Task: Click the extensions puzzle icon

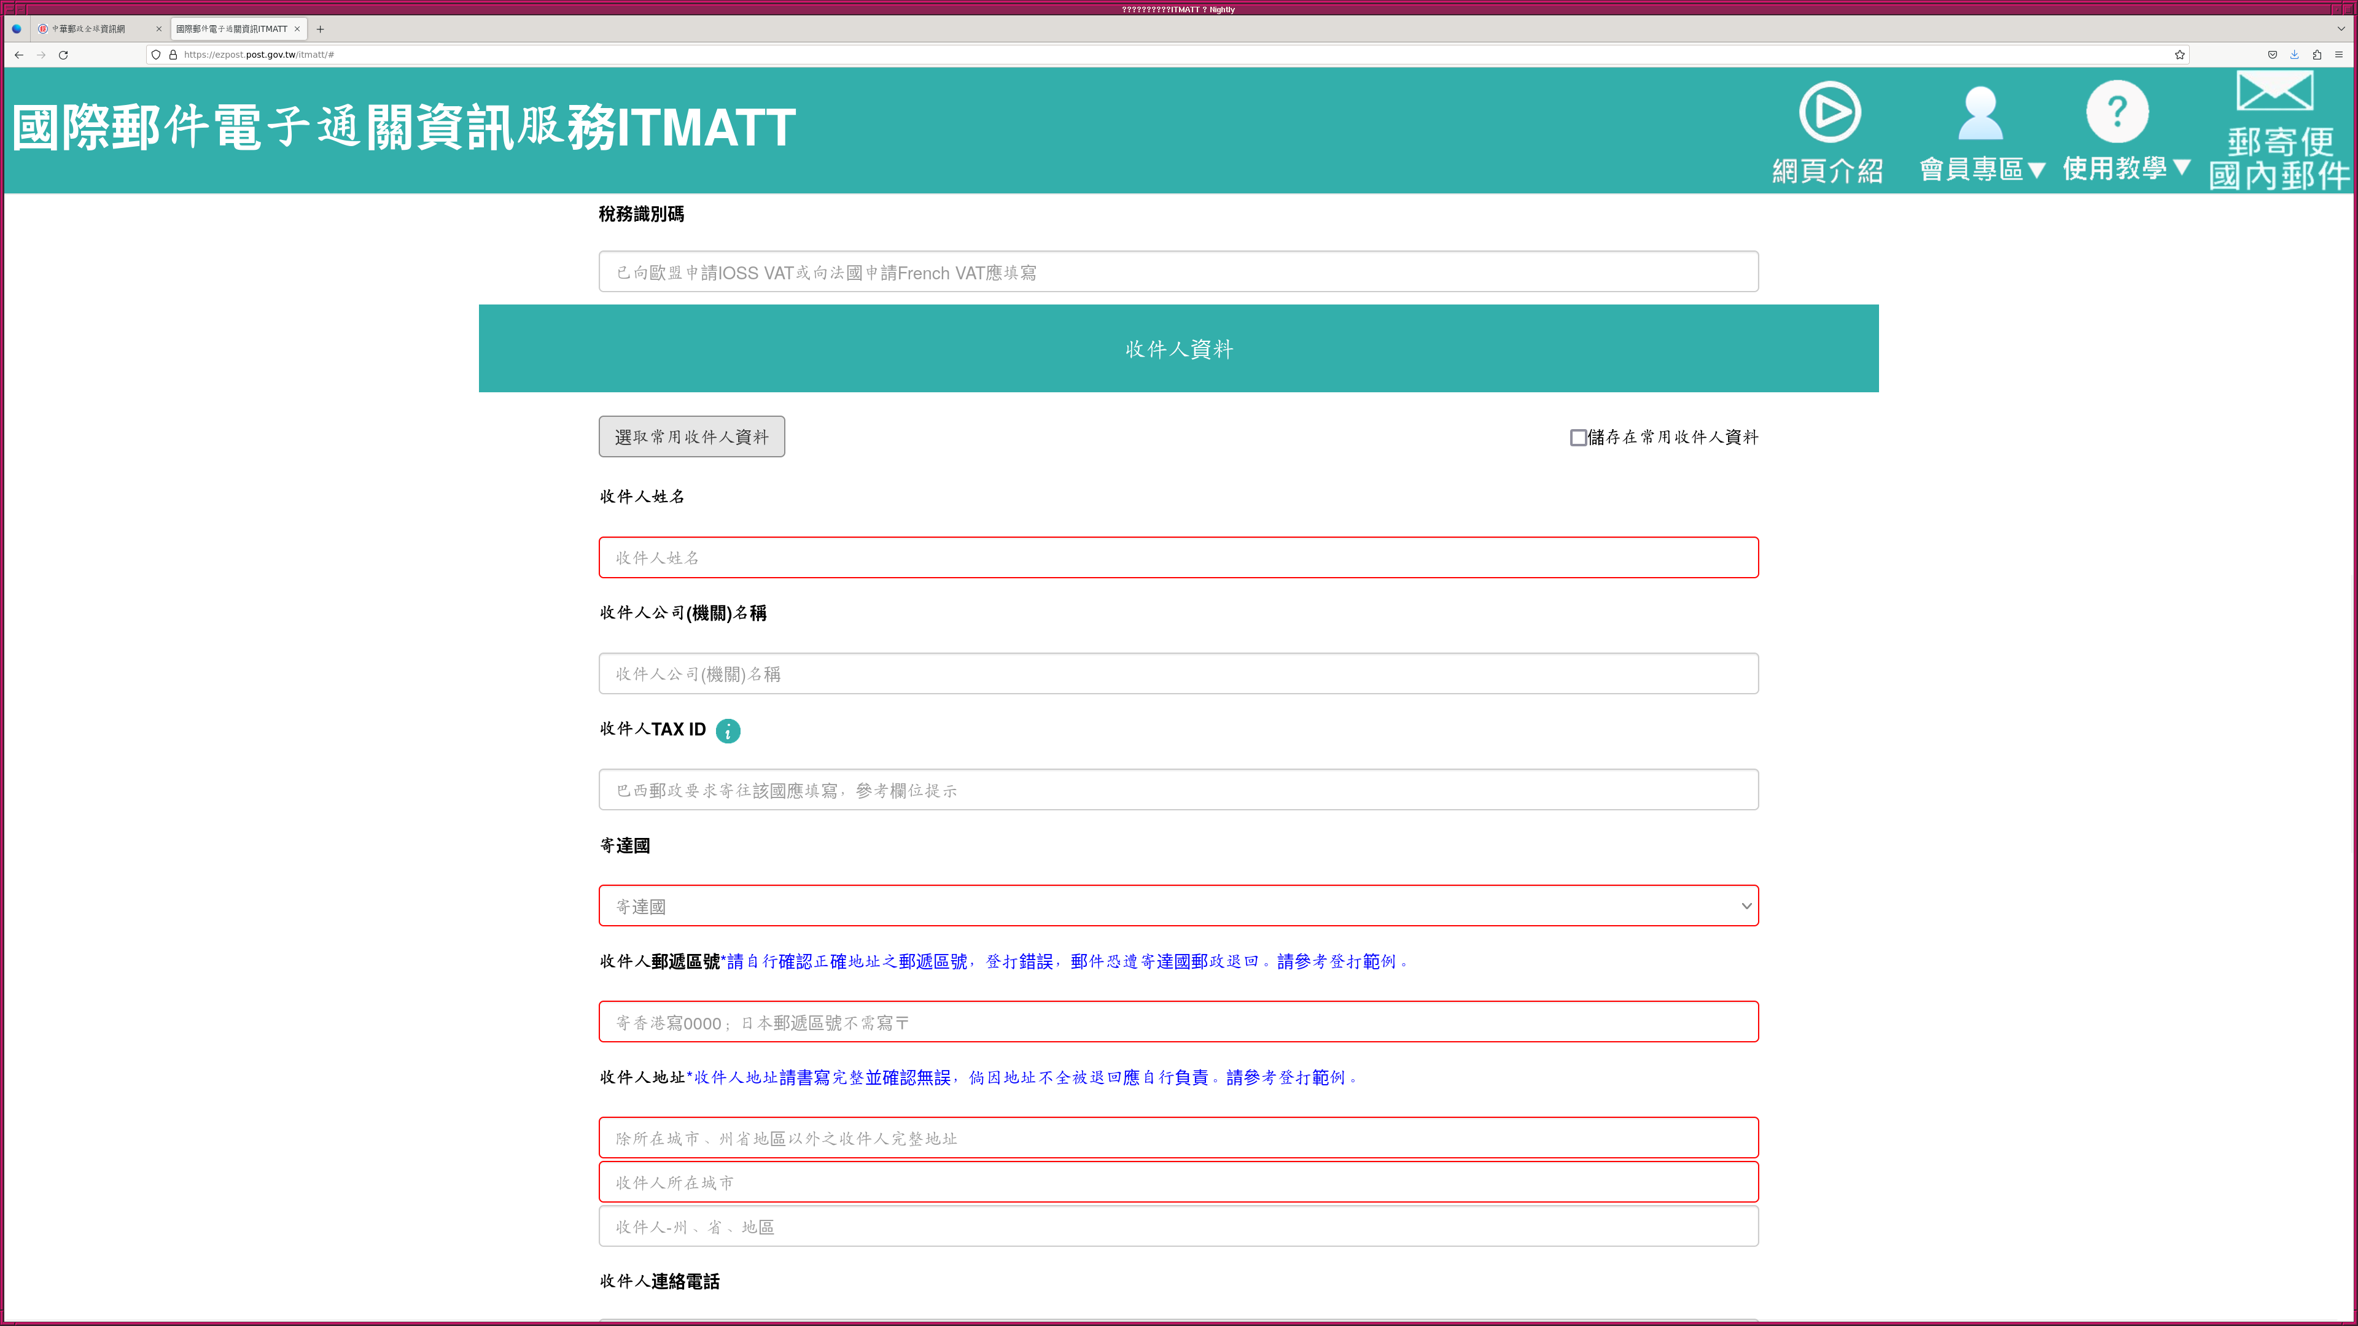Action: tap(2317, 55)
